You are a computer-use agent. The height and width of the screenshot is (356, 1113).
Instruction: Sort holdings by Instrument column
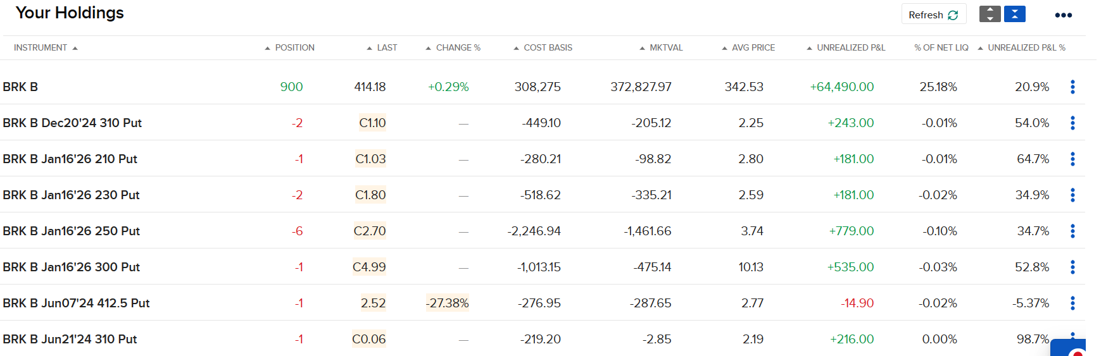click(x=41, y=47)
